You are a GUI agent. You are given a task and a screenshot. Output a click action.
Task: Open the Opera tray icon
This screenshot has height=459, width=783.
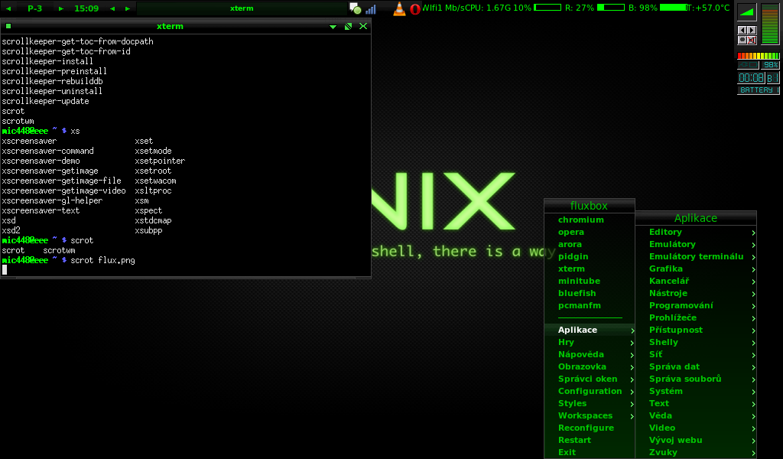(414, 9)
